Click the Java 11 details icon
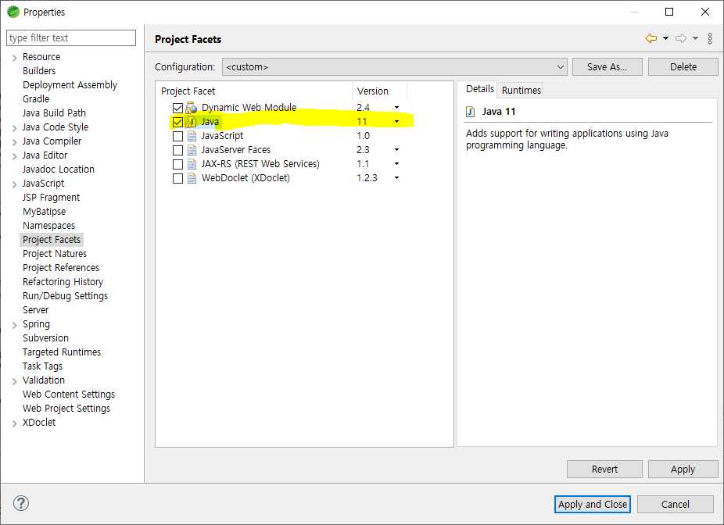The width and height of the screenshot is (724, 525). point(471,112)
